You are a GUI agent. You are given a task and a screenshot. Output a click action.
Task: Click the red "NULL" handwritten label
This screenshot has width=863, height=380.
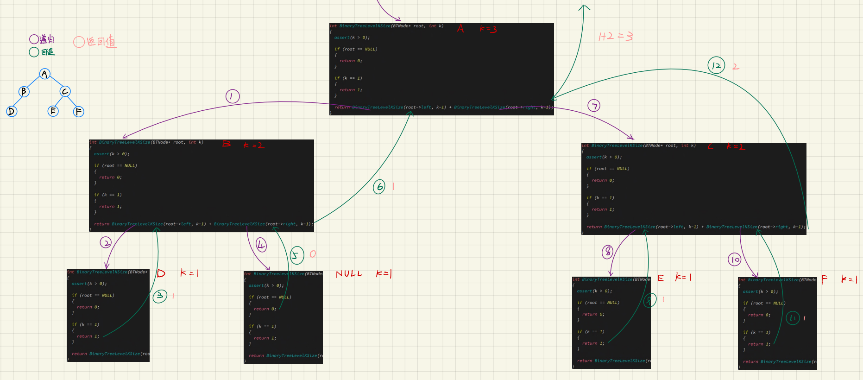[349, 274]
